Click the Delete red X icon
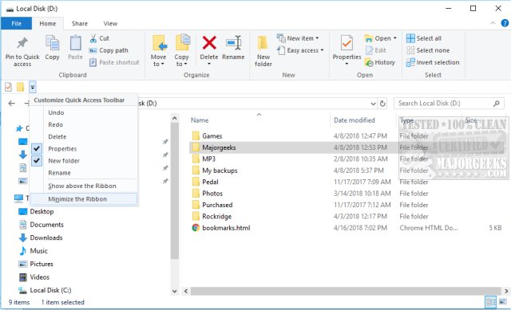511x310 pixels. click(209, 43)
